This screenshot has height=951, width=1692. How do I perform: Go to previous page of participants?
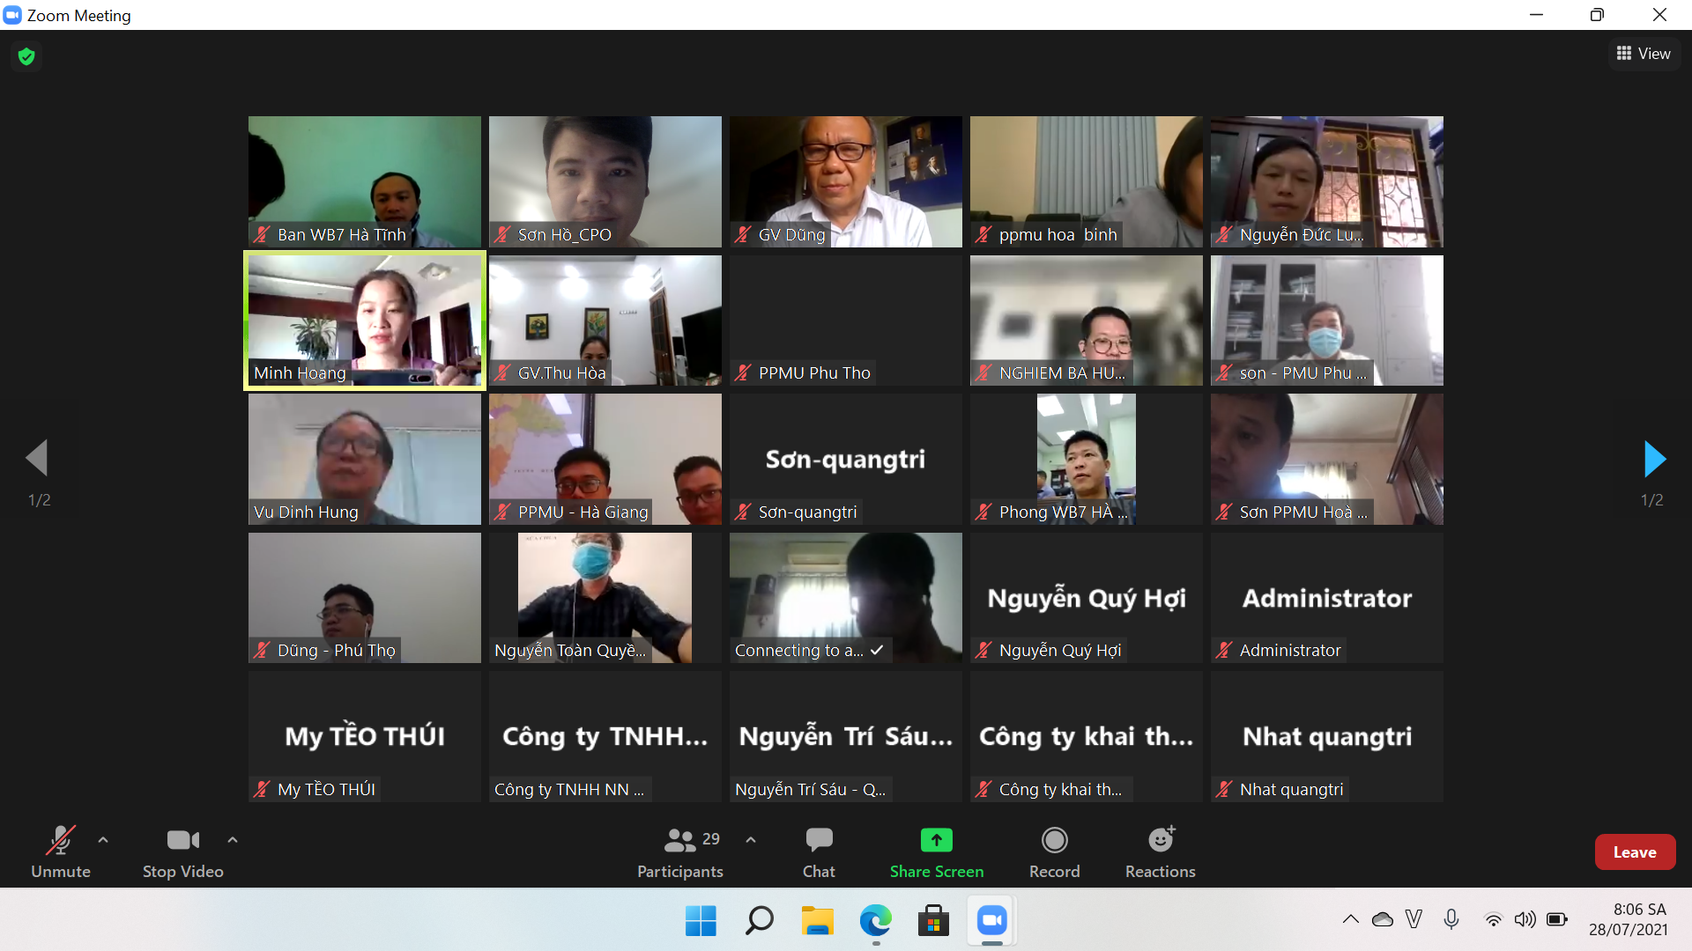[37, 458]
